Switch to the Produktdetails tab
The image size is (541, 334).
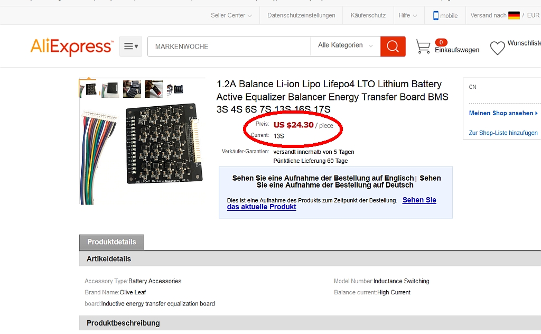[x=112, y=242]
